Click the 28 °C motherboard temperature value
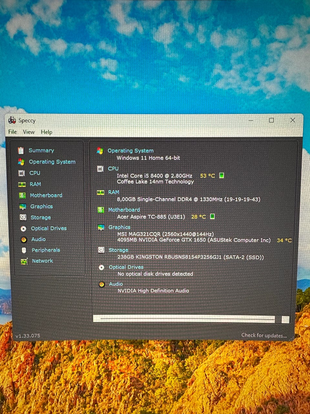Screen dimensions: 310x414 (x=199, y=217)
